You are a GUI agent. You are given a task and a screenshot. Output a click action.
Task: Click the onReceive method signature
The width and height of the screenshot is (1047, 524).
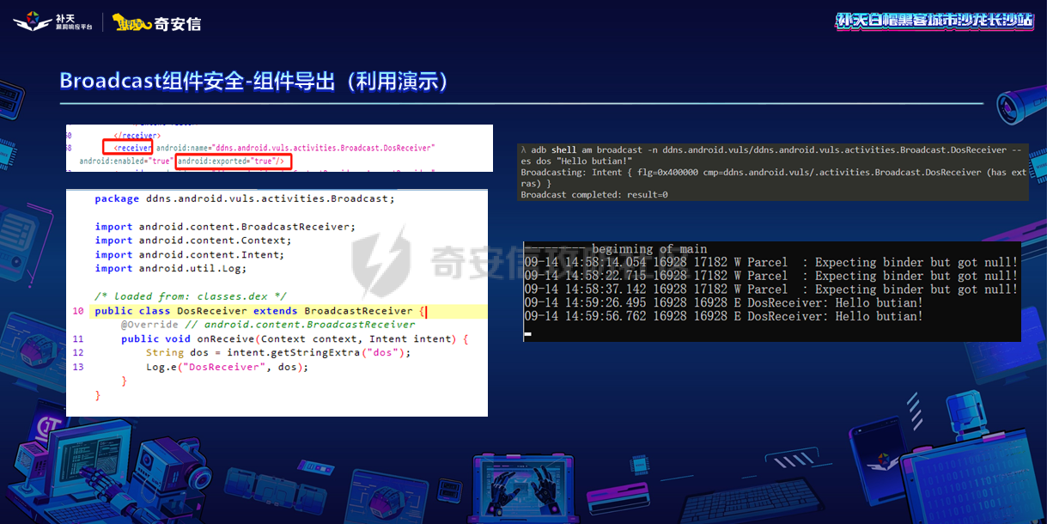point(294,339)
